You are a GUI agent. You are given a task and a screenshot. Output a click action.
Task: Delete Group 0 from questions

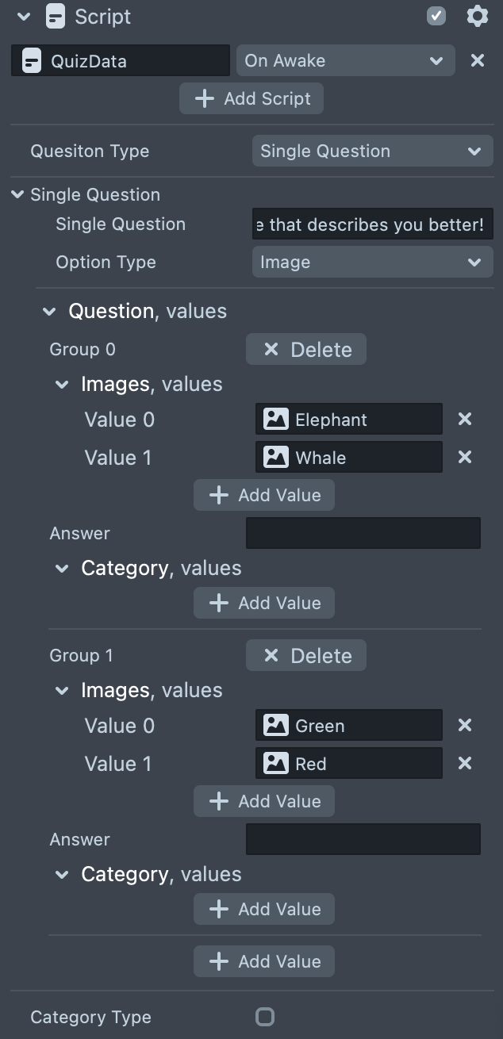(306, 350)
